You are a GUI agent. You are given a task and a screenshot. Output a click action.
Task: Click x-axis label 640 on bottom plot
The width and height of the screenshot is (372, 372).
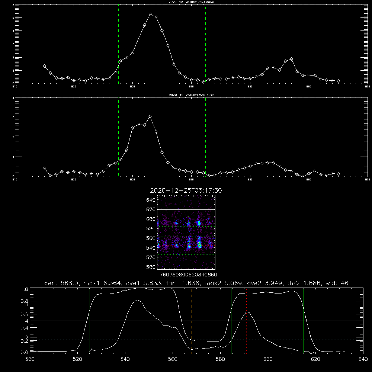tap(363, 359)
